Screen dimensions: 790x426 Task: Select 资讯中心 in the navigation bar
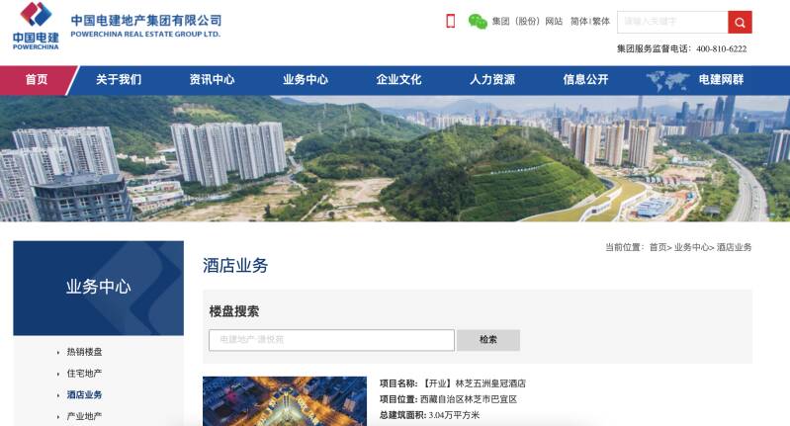point(213,79)
